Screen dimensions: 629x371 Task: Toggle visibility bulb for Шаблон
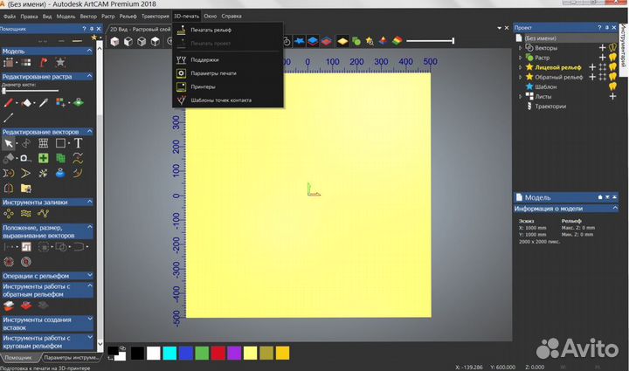coord(612,86)
